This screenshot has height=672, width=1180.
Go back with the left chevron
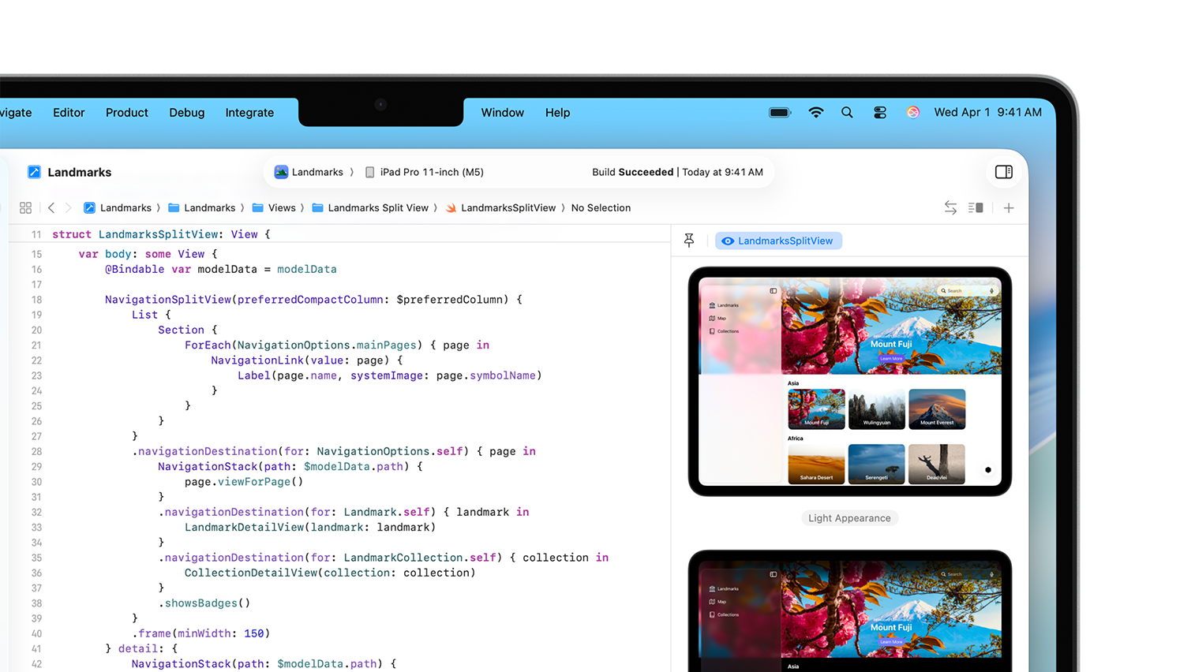pyautogui.click(x=51, y=208)
